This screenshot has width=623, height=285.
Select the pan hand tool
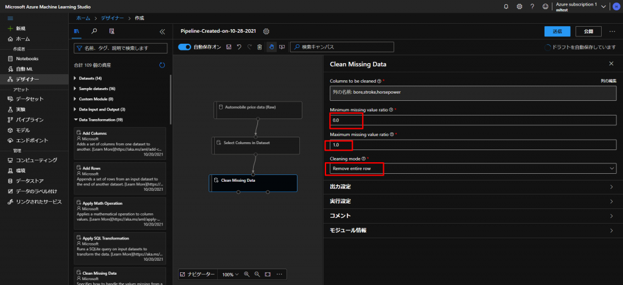click(271, 47)
